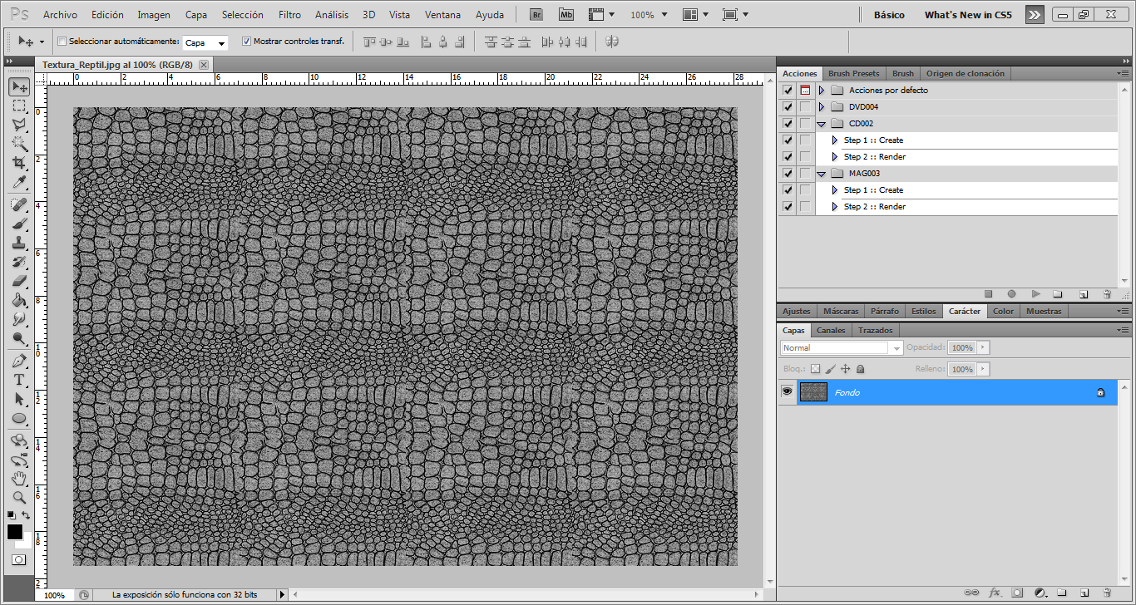Open the Opacidad slider arrow

984,347
